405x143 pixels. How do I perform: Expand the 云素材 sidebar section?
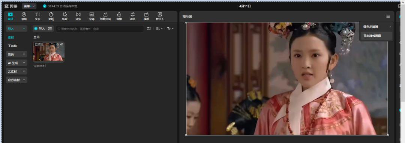tap(16, 71)
